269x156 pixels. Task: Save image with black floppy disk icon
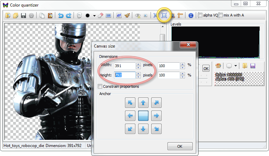[x=23, y=15]
